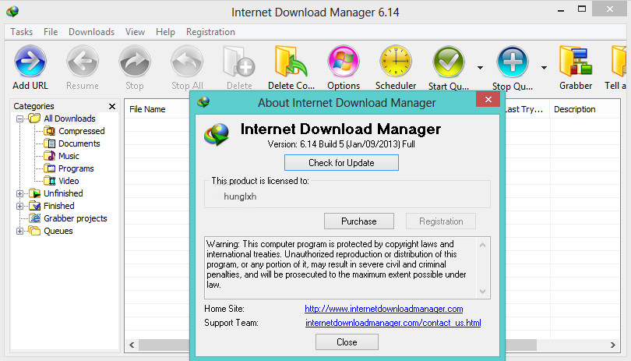Click the download list scroll right arrow
The width and height of the screenshot is (631, 361).
tap(613, 345)
